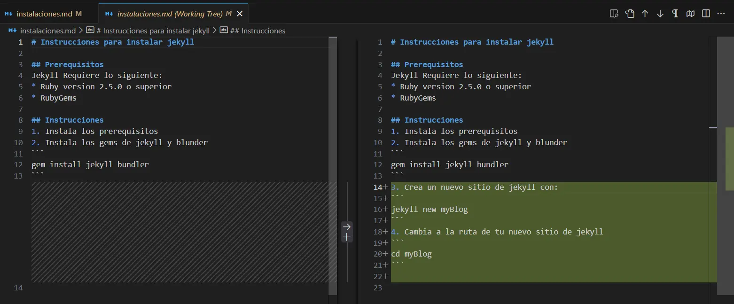This screenshot has width=734, height=304.
Task: Toggle whitespace trimming pilcrow icon
Action: click(x=675, y=14)
